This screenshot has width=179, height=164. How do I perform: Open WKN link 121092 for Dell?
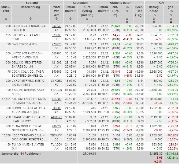click(x=56, y=63)
